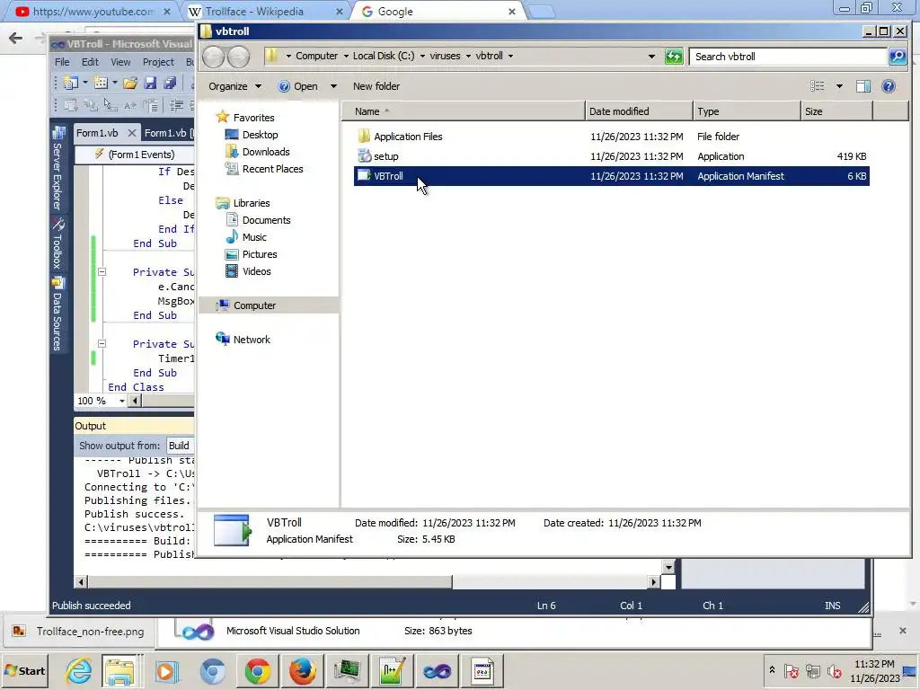
Task: Sort by the Size column header
Action: coord(836,111)
